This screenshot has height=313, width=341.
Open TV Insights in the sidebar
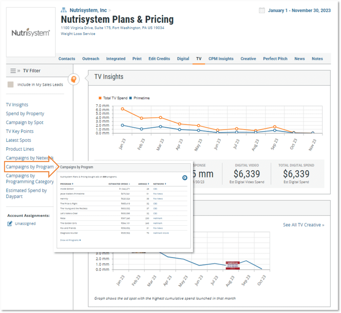[x=17, y=105]
